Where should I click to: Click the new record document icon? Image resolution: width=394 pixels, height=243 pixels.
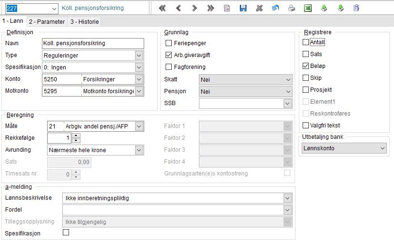coord(227,8)
